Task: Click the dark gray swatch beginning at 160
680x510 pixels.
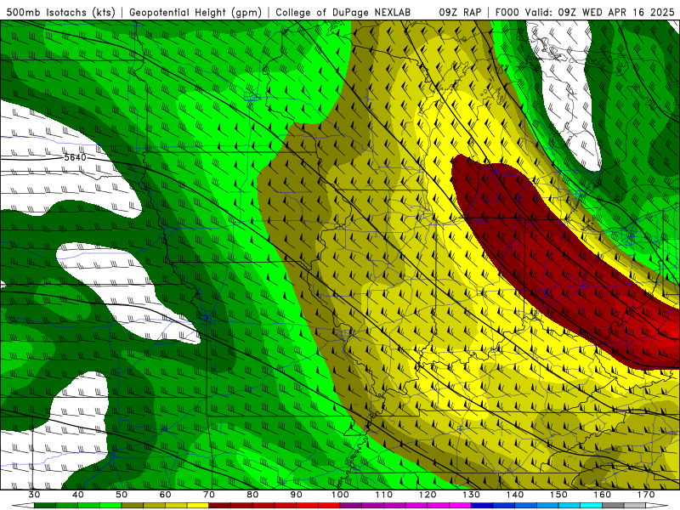Action: tap(613, 505)
